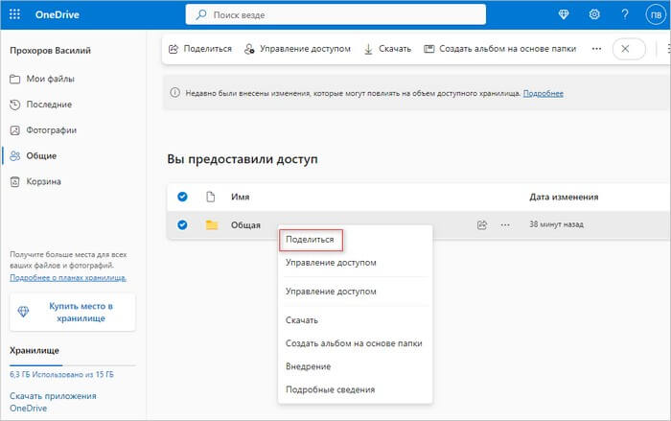
Task: Click 'Управление доступом' in the top toolbar
Action: 297,49
